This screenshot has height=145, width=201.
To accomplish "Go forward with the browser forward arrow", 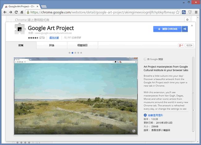I will pyautogui.click(x=11, y=12).
